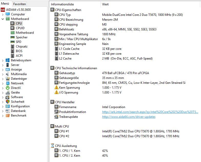Click the L2 Cache chip icon

(x=56, y=59)
